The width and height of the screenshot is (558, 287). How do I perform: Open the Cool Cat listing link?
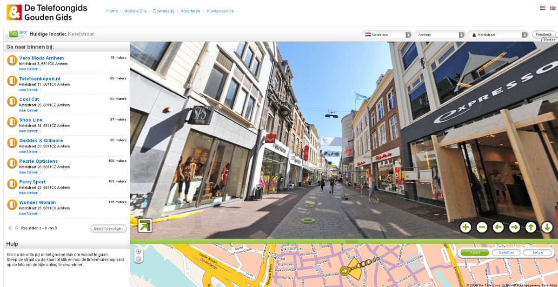click(29, 100)
